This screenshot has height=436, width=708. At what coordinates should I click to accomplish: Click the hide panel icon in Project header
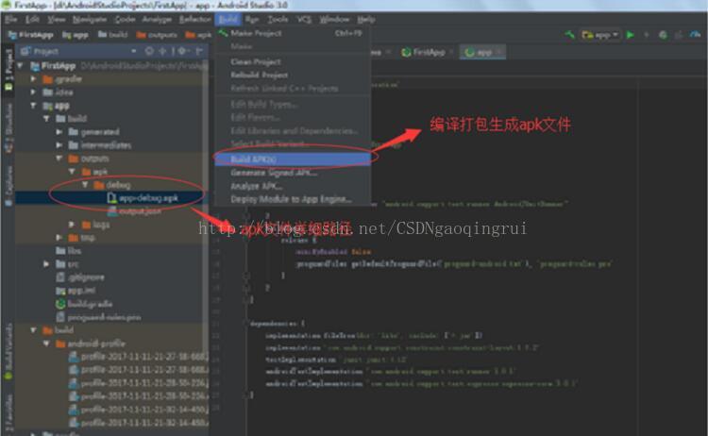pos(198,51)
